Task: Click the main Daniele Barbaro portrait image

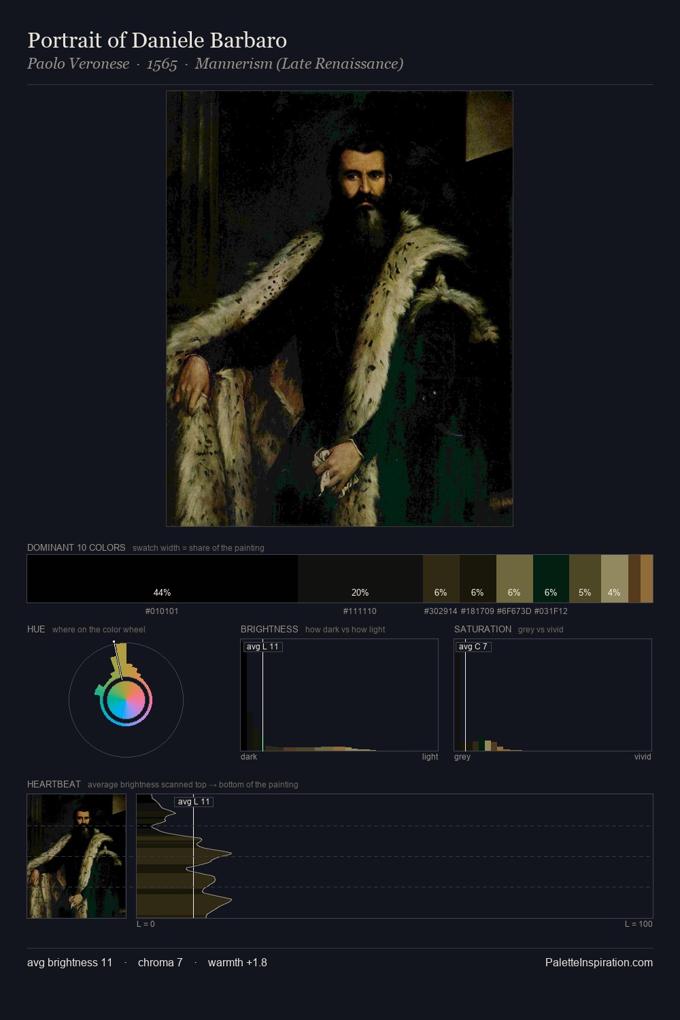Action: pyautogui.click(x=339, y=309)
